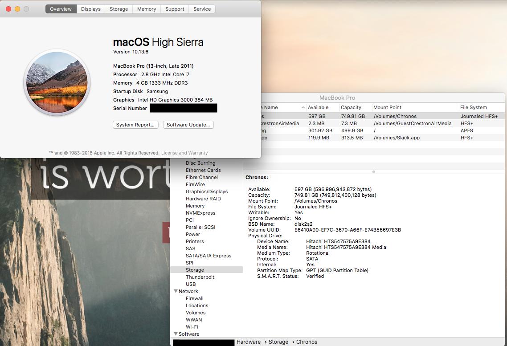Select SAS in sidebar
The image size is (507, 346).
tap(190, 248)
